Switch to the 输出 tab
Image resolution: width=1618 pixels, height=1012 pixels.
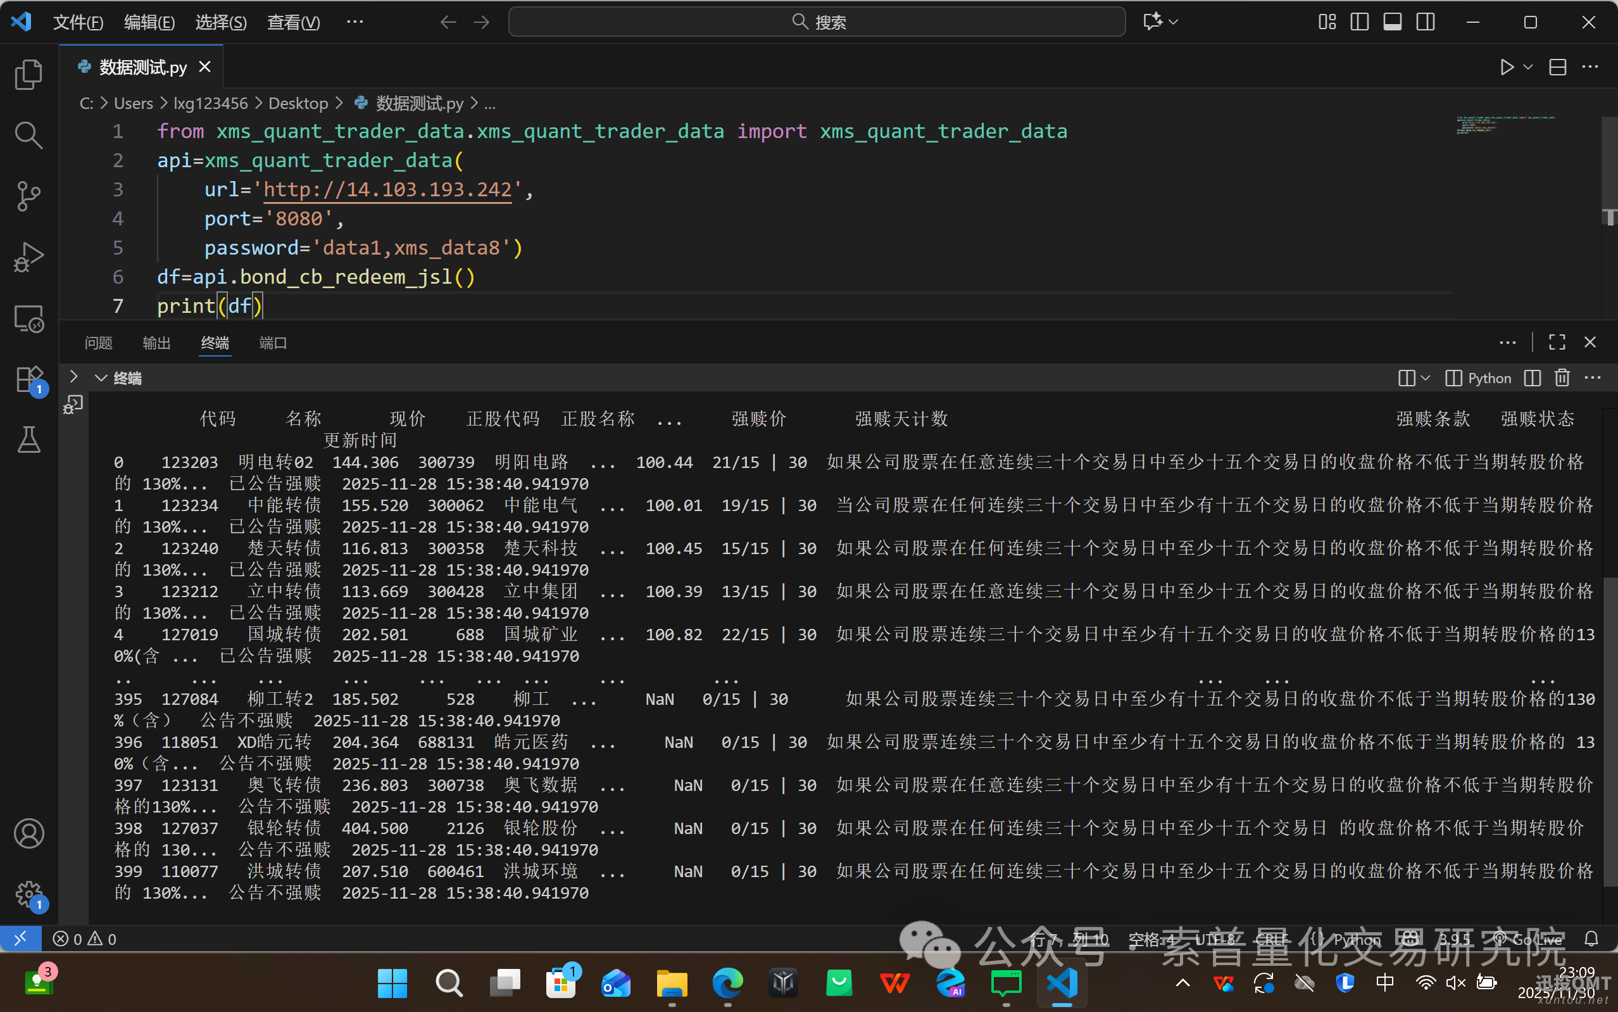coord(156,343)
